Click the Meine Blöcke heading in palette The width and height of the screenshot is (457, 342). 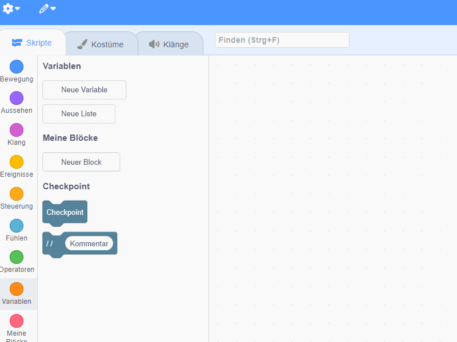pyautogui.click(x=70, y=138)
